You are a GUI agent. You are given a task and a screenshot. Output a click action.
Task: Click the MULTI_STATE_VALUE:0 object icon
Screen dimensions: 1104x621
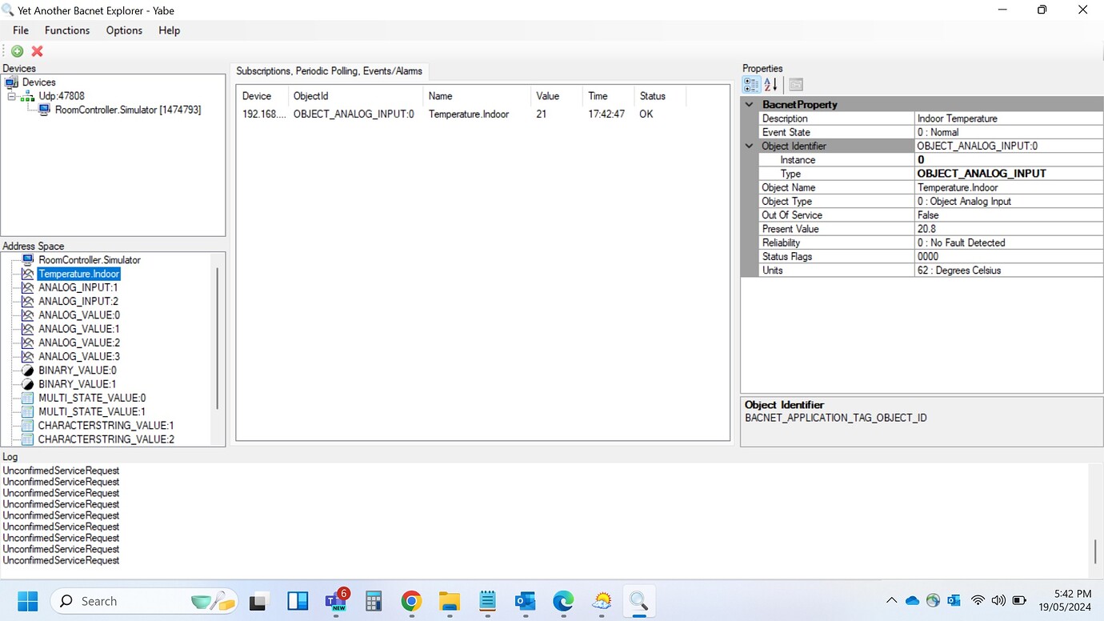click(26, 398)
